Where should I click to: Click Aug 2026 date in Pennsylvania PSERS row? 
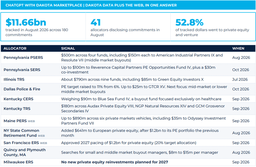241,58
